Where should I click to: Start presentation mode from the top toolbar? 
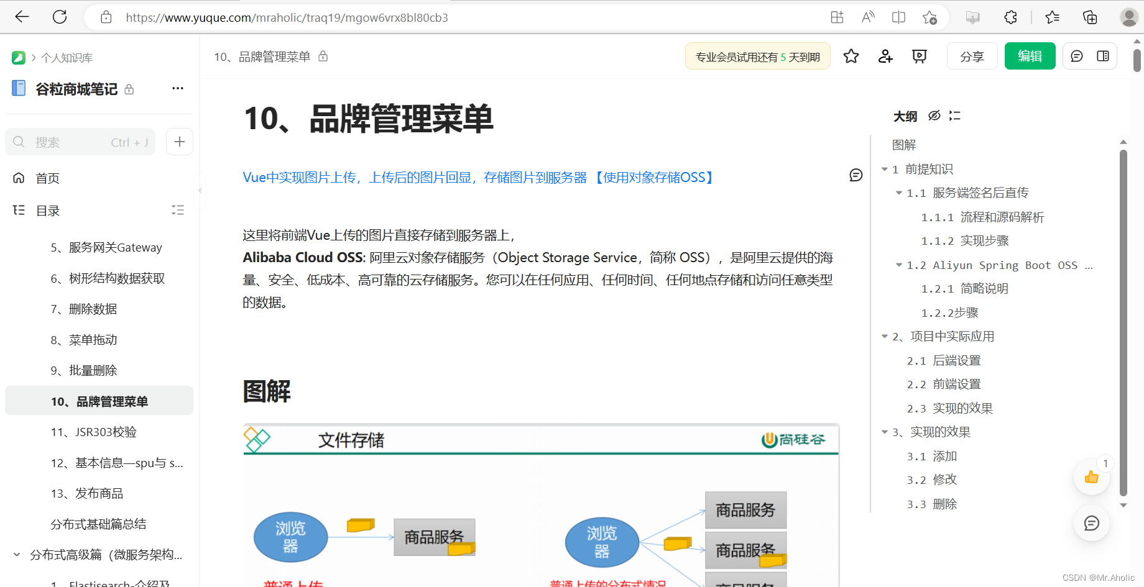(x=919, y=56)
